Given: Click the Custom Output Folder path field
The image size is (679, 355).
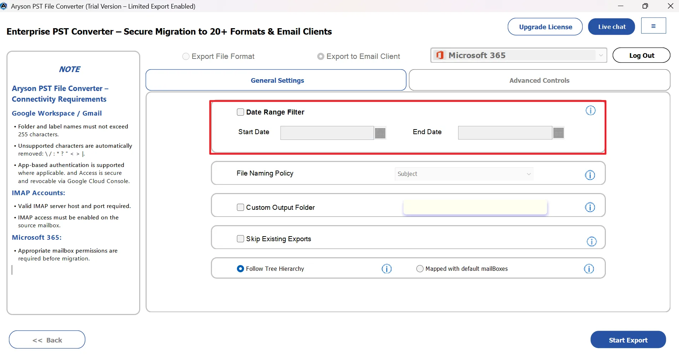Looking at the screenshot, I should click(475, 207).
